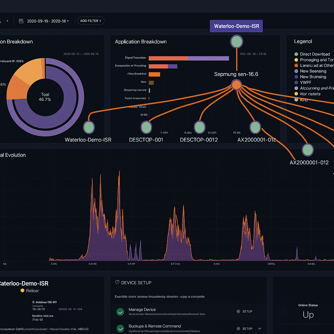The height and width of the screenshot is (334, 334).
Task: Click the Digeal Trnonition bar in Application Breakdown
Action: [189, 58]
